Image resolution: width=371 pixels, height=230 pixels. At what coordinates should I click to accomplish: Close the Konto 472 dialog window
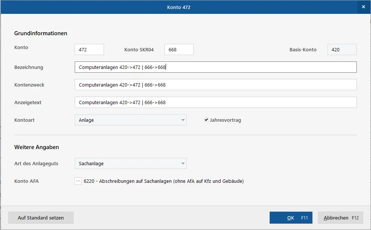[363, 7]
